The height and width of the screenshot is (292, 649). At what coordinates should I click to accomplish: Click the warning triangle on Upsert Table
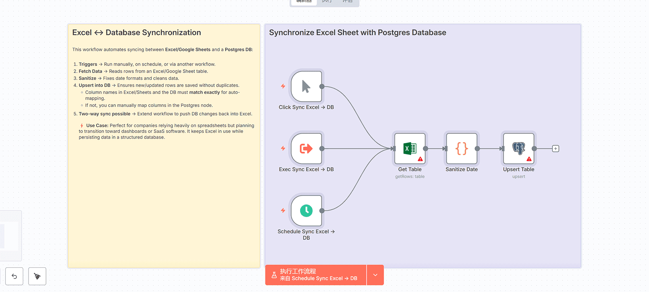pyautogui.click(x=529, y=159)
